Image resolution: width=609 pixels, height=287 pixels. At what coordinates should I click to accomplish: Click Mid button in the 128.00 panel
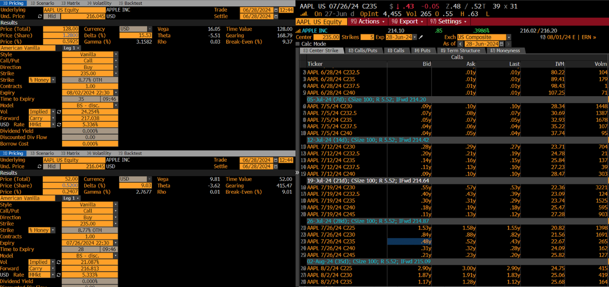(x=52, y=16)
